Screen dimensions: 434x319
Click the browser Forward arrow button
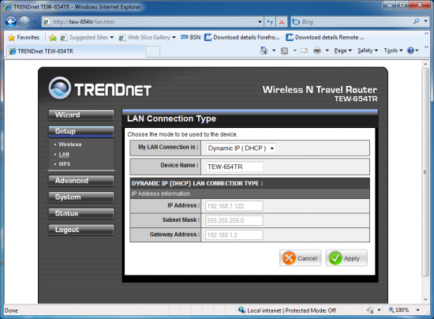[24, 21]
